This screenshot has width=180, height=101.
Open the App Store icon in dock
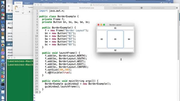pyautogui.click(x=3, y=61)
